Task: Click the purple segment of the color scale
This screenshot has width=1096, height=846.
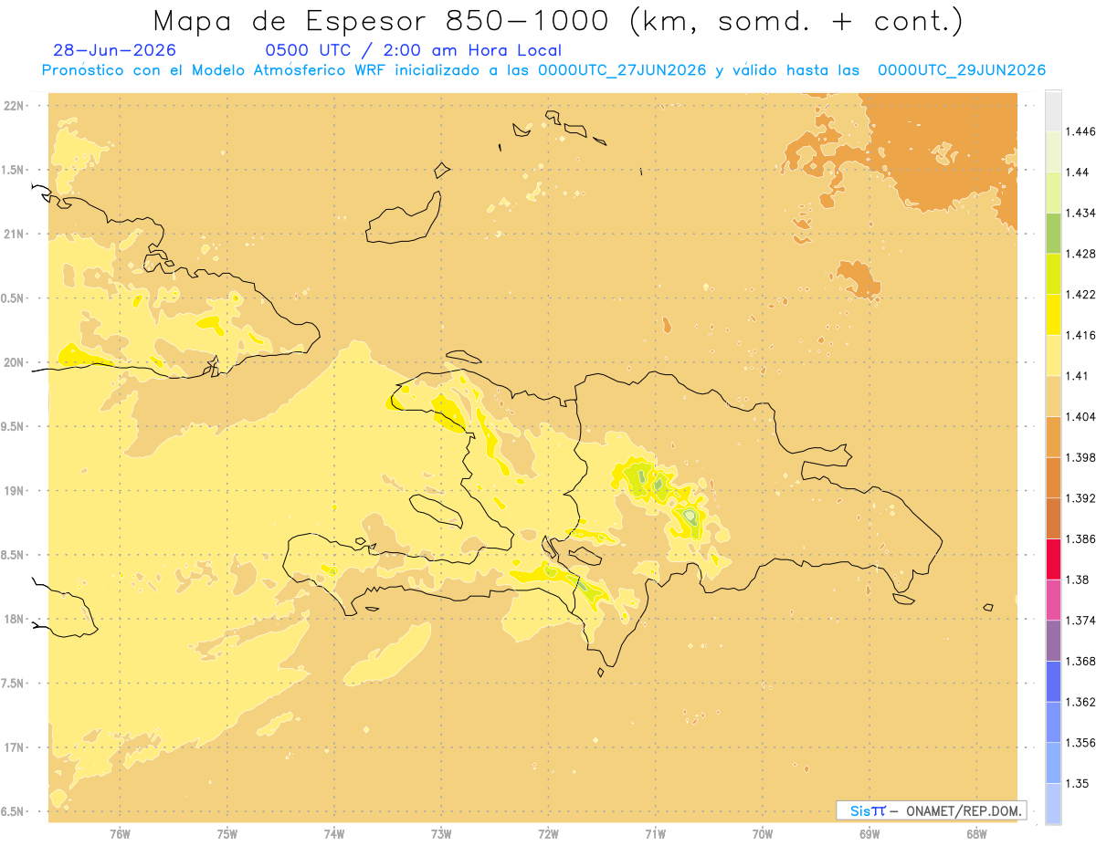Action: point(1053,641)
